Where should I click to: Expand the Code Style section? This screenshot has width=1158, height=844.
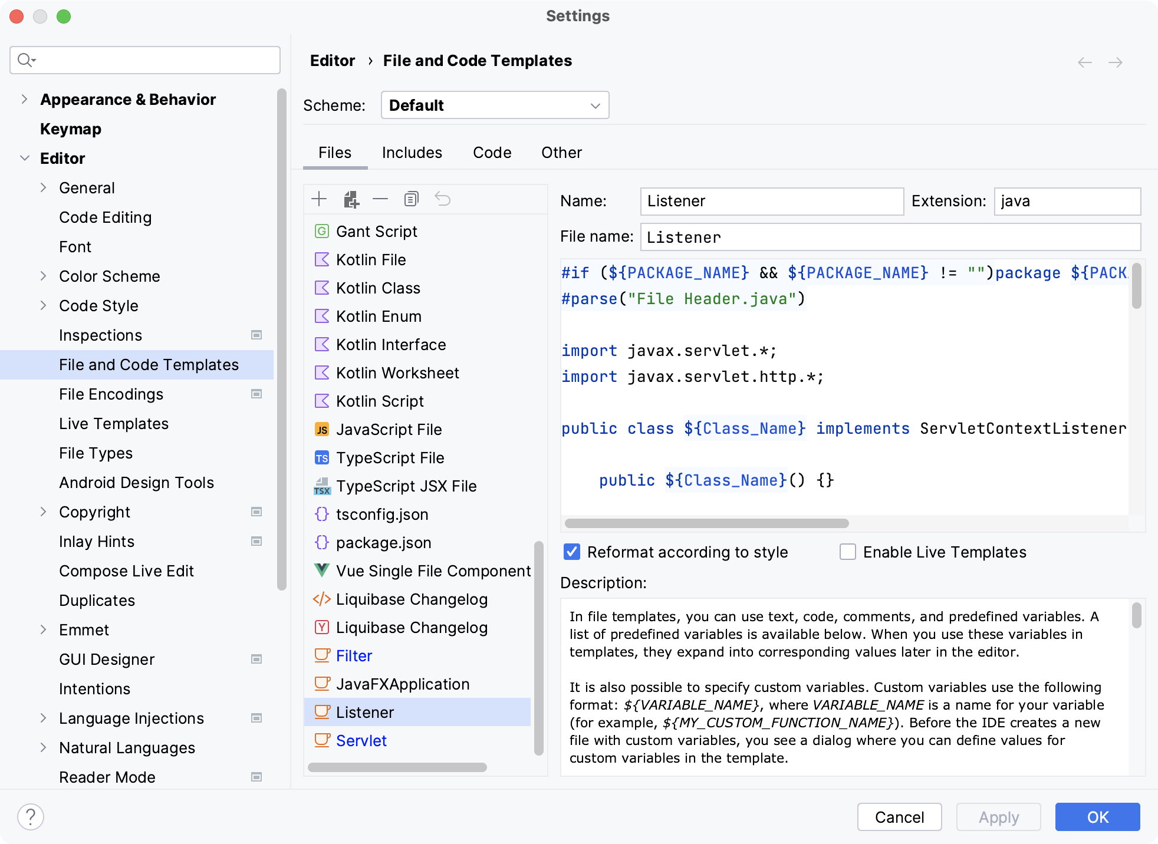click(43, 305)
